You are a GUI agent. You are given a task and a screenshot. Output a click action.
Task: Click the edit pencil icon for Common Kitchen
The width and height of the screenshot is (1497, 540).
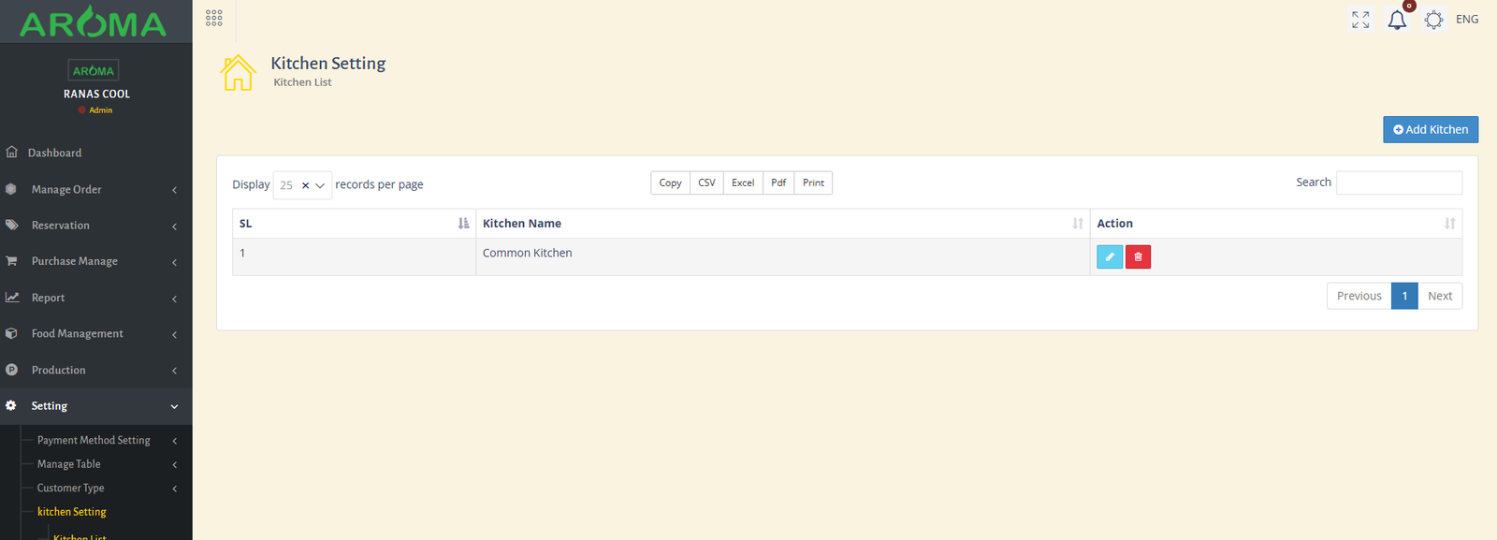1109,256
